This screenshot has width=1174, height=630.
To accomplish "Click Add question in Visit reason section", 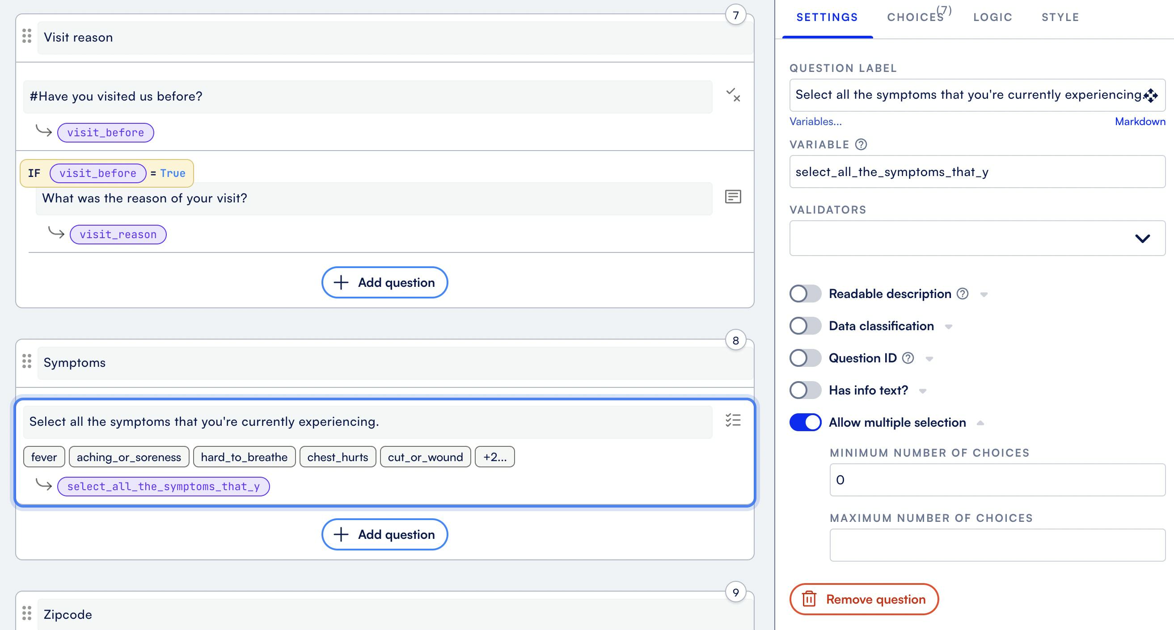I will point(384,282).
